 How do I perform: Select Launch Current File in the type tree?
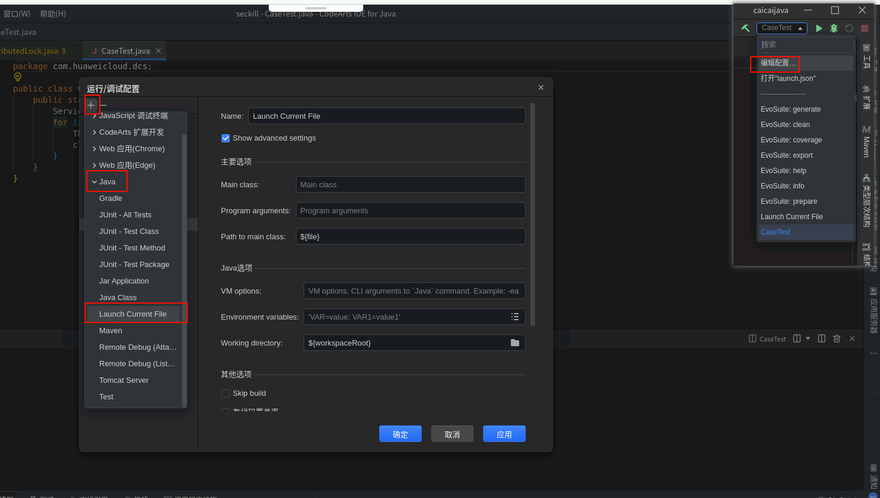(x=133, y=314)
